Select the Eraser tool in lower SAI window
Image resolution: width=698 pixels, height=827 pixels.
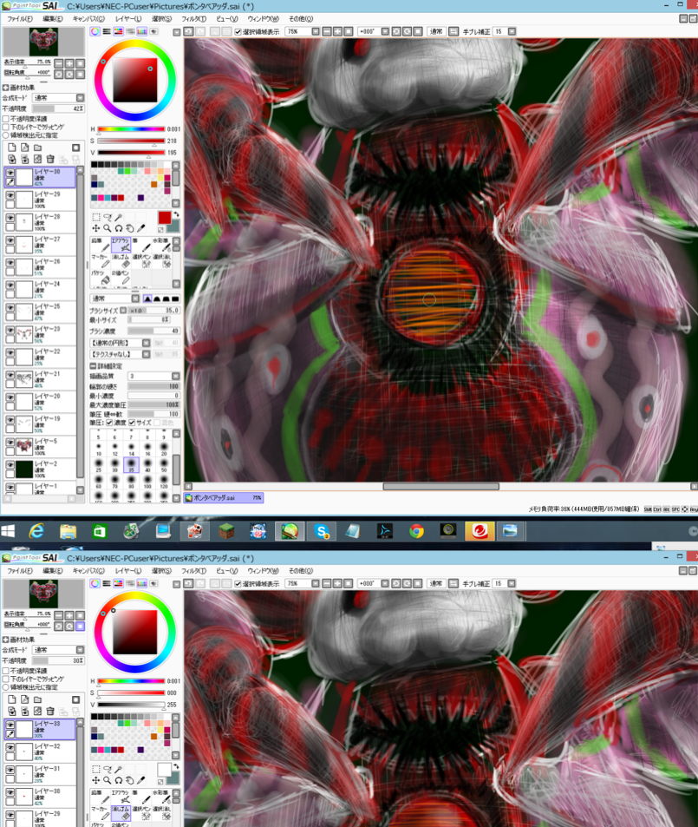[x=121, y=812]
